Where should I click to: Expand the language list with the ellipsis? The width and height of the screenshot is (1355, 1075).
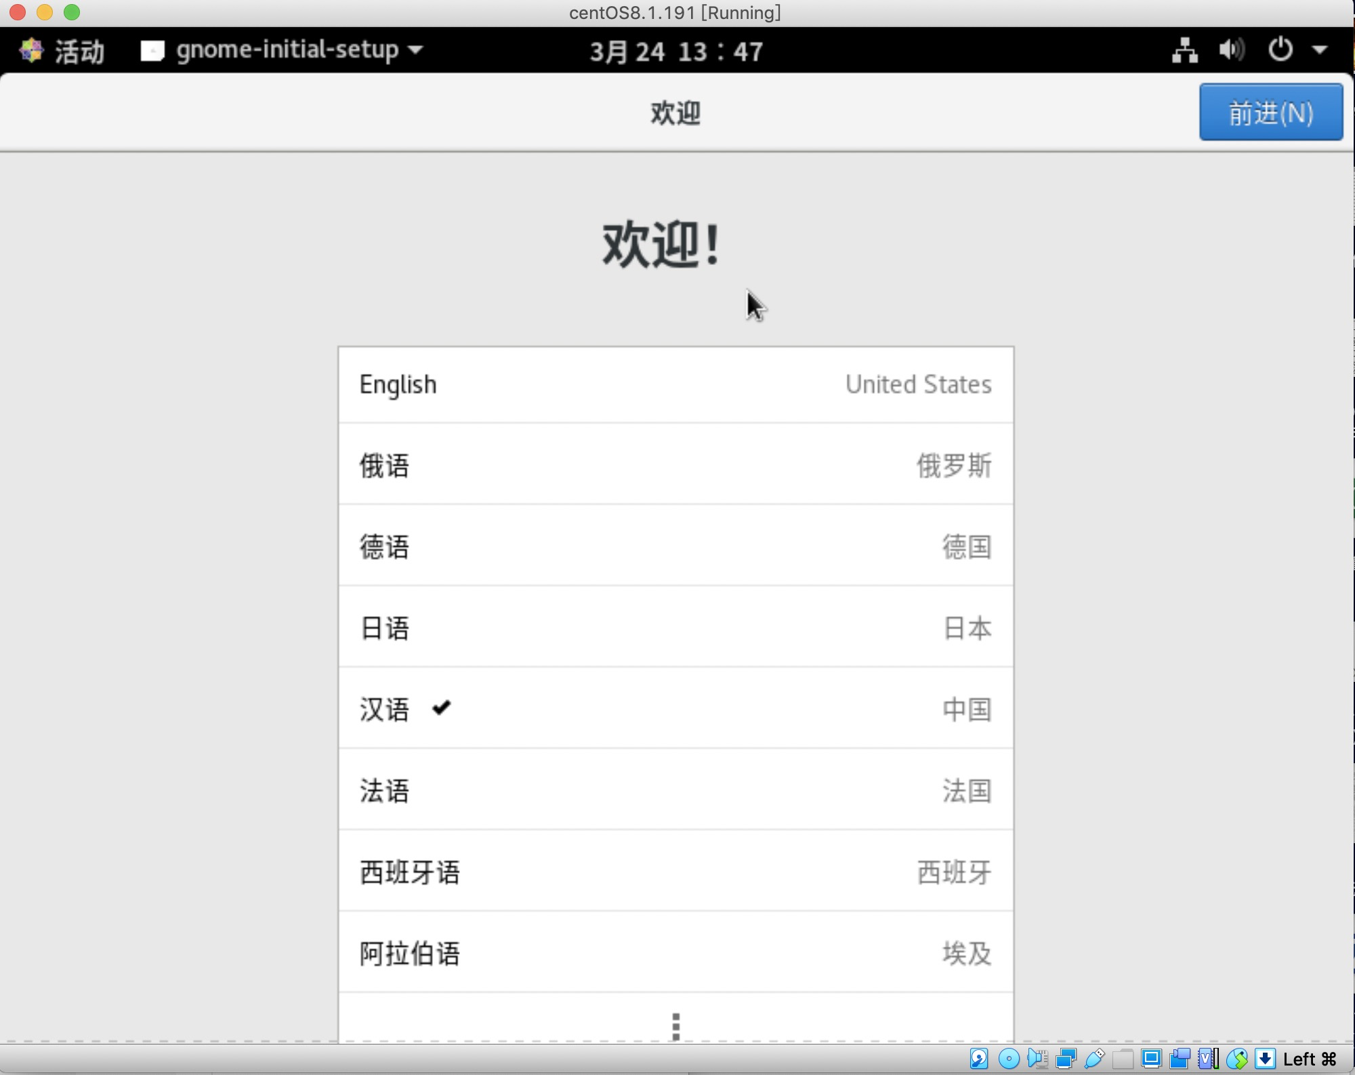point(675,1025)
